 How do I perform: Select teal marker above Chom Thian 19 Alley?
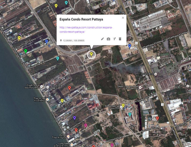pos(58,59)
